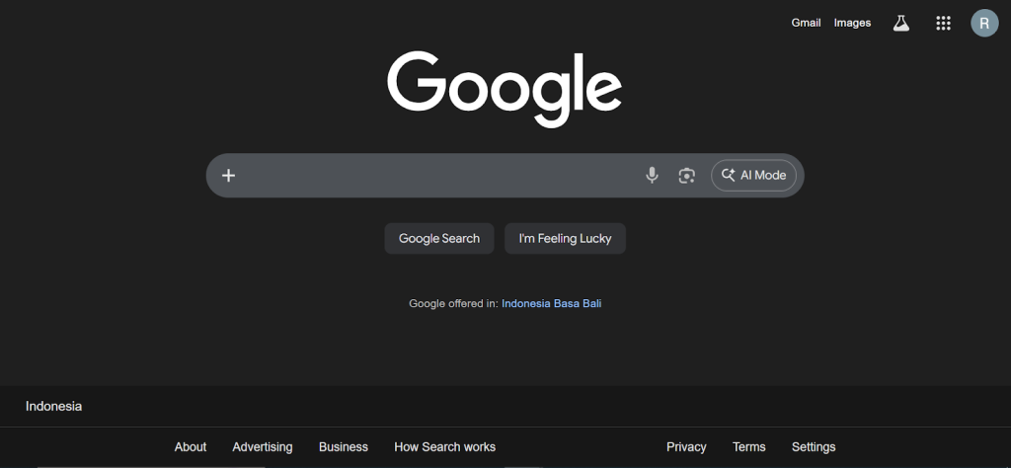This screenshot has height=468, width=1011.
Task: Switch language to Basa Bali
Action: pos(580,304)
